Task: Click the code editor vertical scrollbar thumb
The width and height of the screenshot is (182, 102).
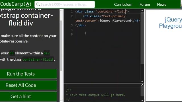Action: tap(142, 38)
